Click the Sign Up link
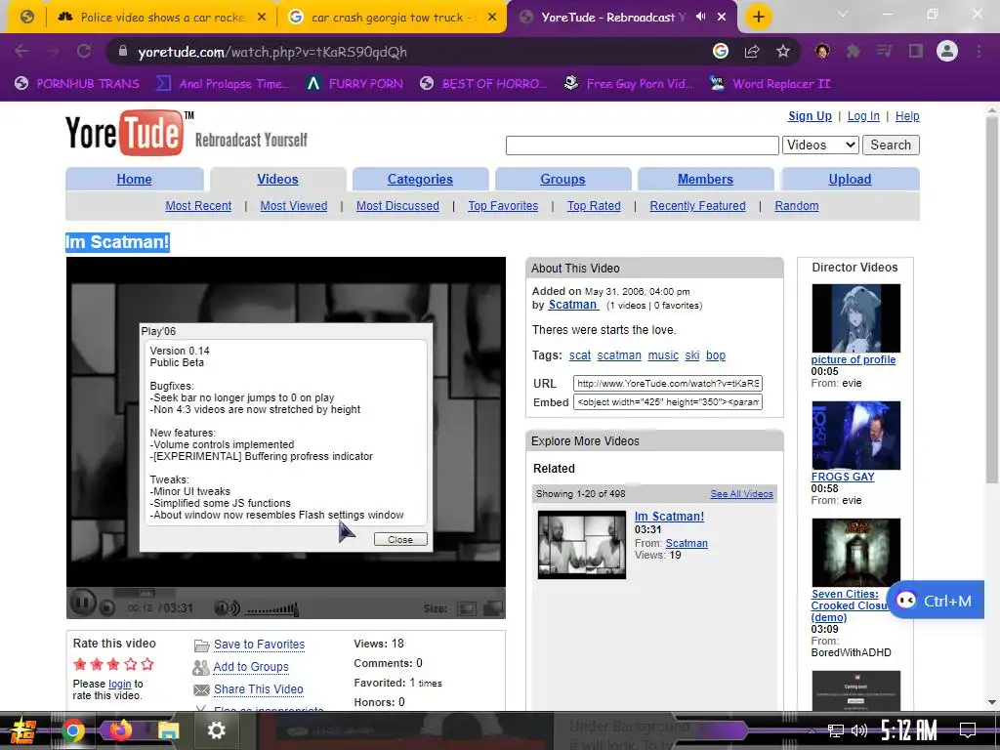1000x750 pixels. (x=810, y=116)
